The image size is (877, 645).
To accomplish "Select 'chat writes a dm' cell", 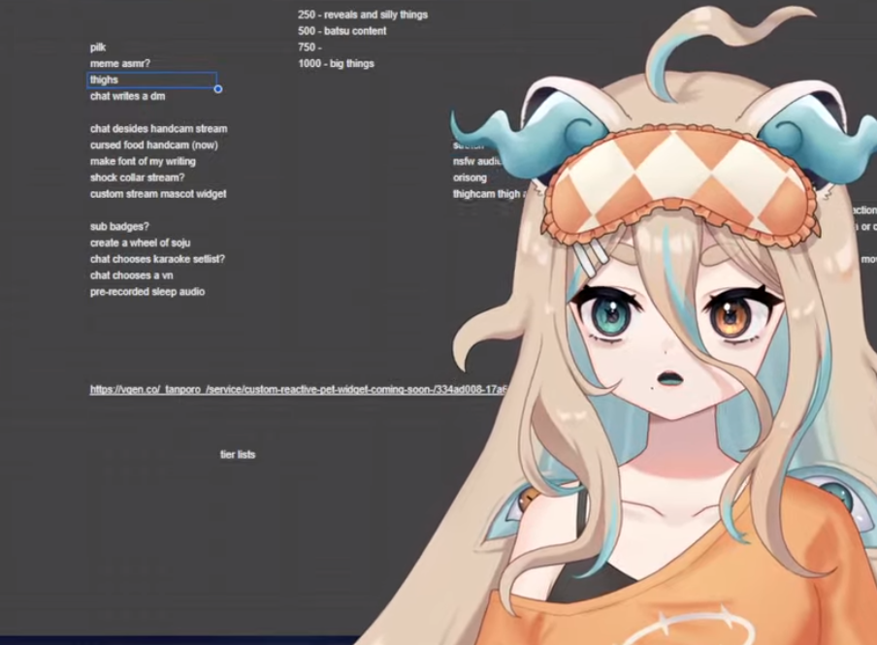I will [127, 96].
